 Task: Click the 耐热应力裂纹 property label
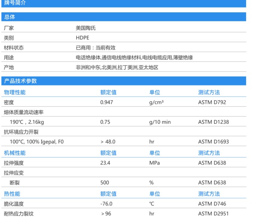pyautogui.click(x=19, y=214)
